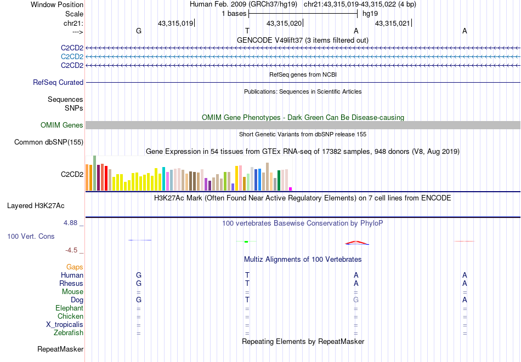Select the Zebrafish alignment row label
This screenshot has width=521, height=362.
(x=69, y=332)
